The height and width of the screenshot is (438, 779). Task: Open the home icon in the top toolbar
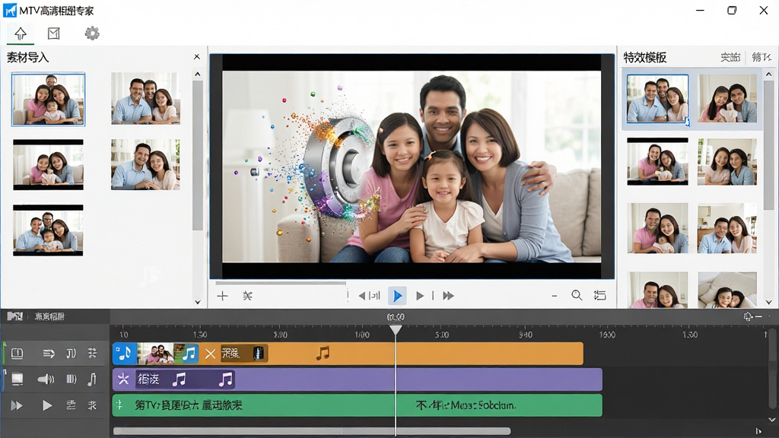(x=21, y=33)
